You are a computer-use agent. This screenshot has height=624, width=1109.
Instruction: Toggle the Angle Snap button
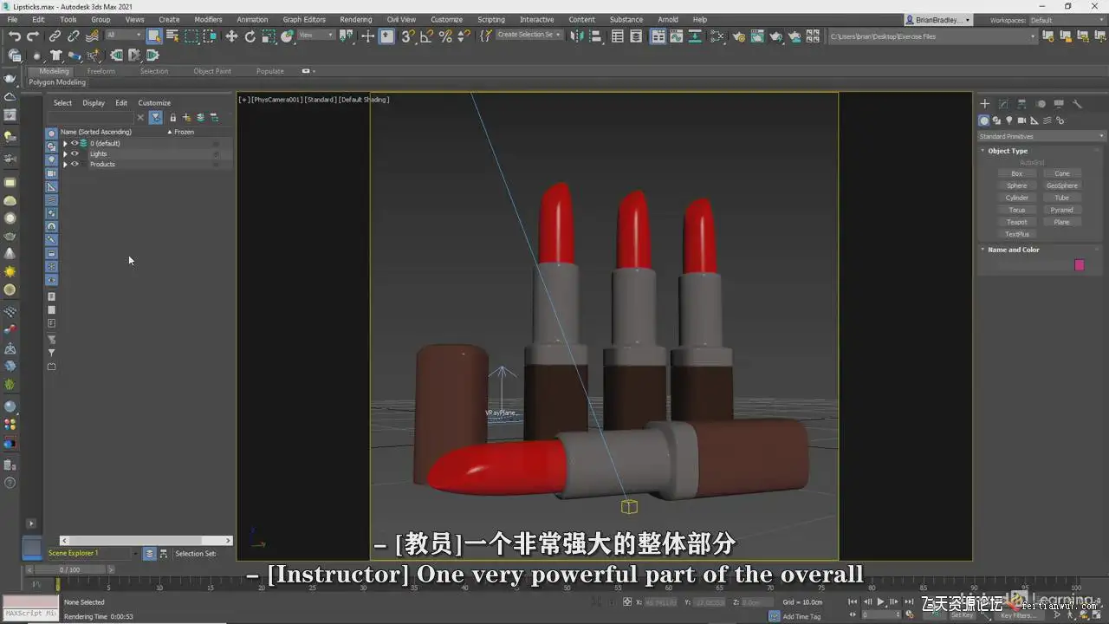pyautogui.click(x=426, y=36)
